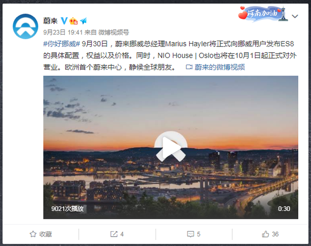The height and width of the screenshot is (246, 311).
Task: Click the gold crown membership badge
Action: pyautogui.click(x=73, y=21)
